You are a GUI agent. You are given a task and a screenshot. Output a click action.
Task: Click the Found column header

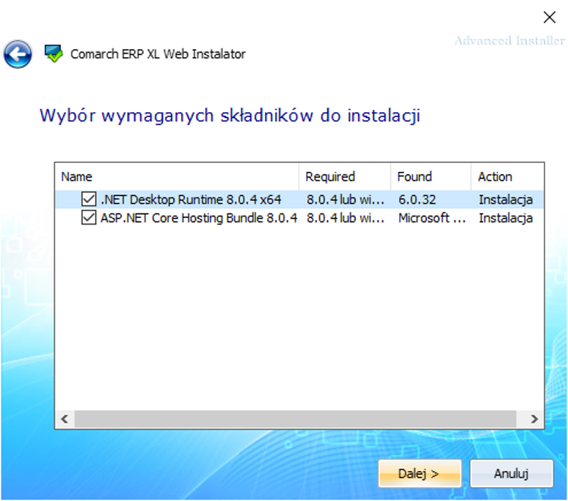pos(431,177)
